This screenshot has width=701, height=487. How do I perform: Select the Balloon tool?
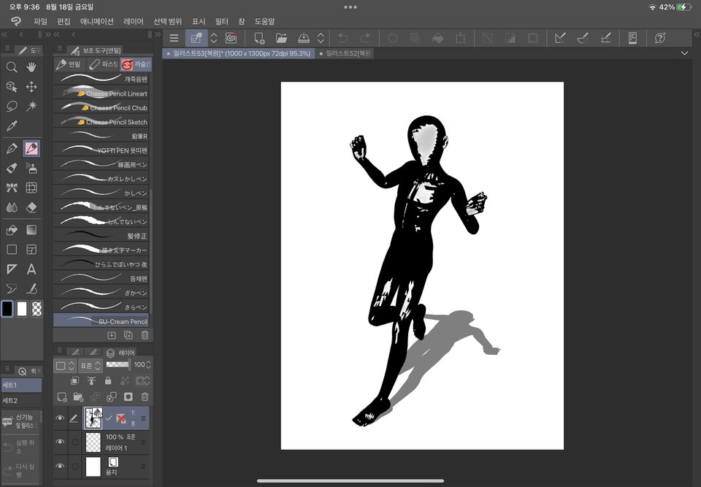(x=12, y=289)
